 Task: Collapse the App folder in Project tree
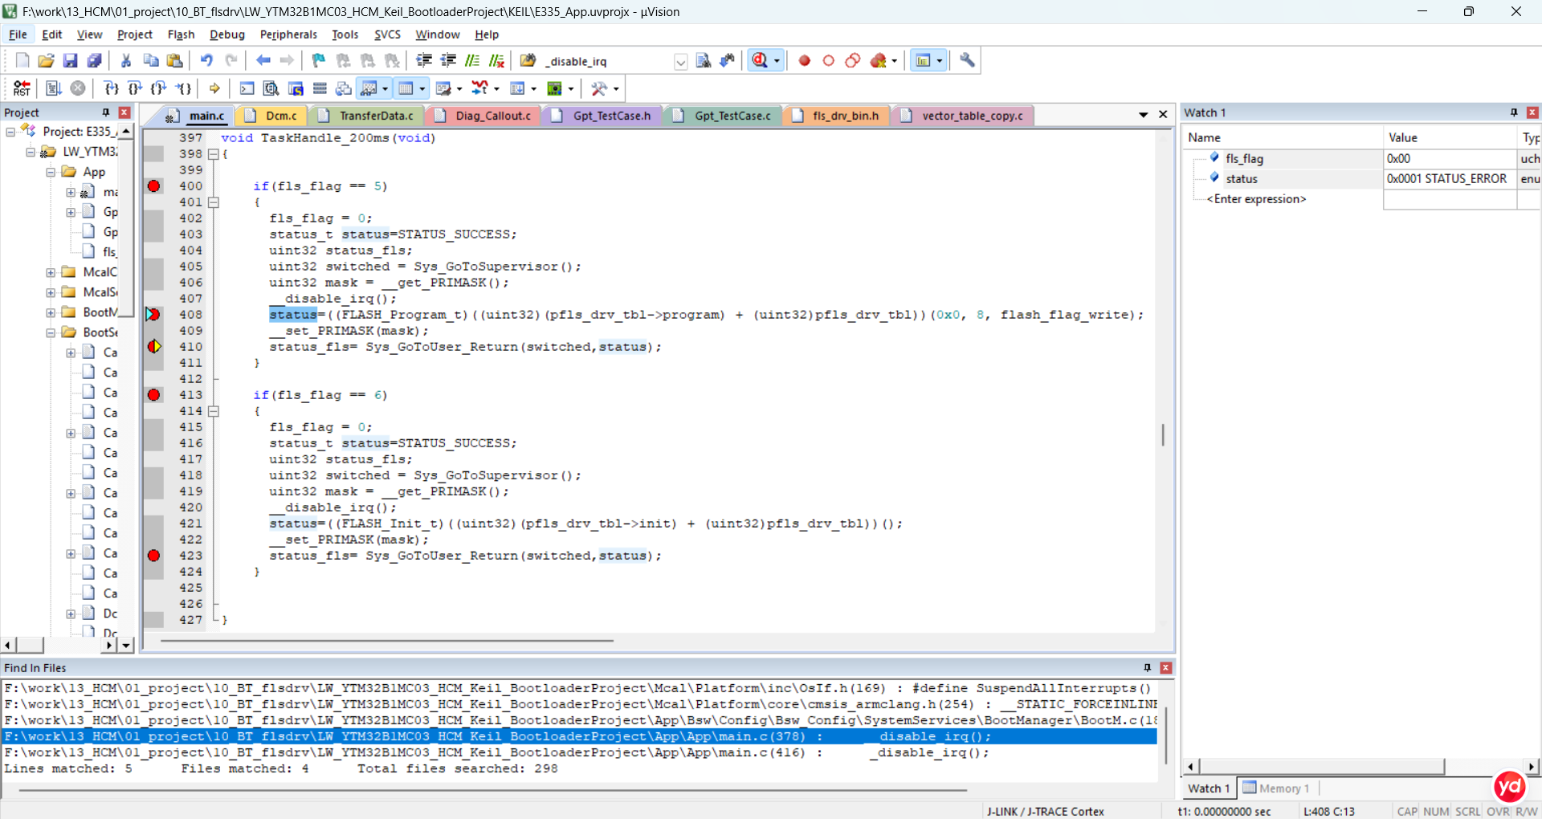(x=51, y=172)
